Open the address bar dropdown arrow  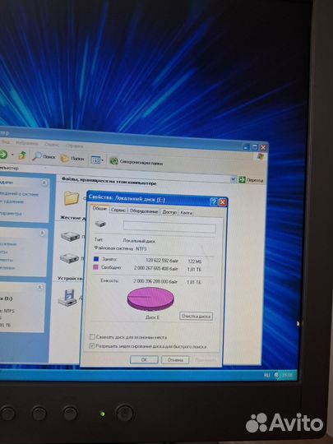pyautogui.click(x=234, y=179)
